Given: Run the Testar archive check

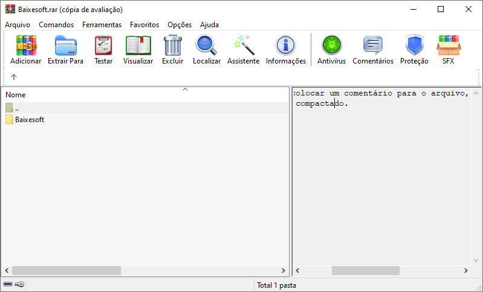Looking at the screenshot, I should (103, 50).
